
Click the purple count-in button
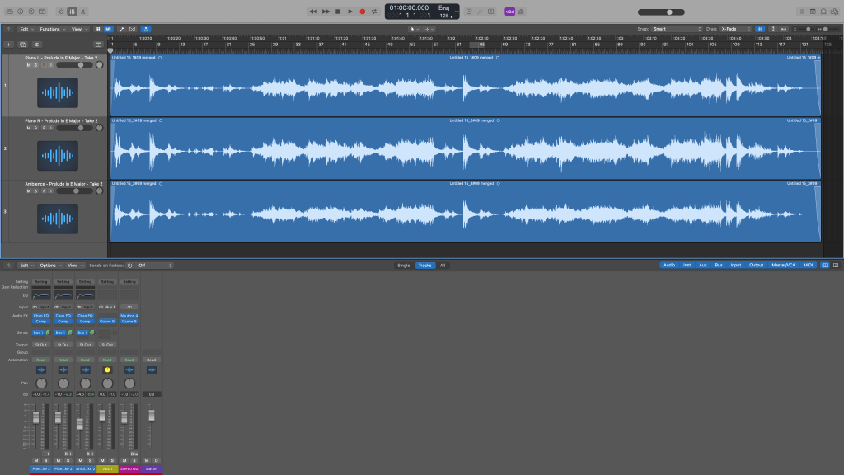tap(509, 12)
